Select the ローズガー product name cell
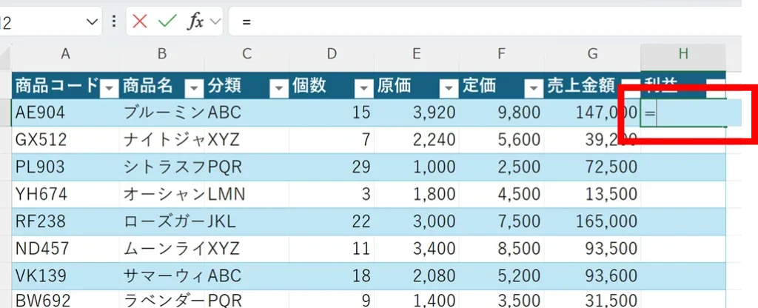Image resolution: width=758 pixels, height=308 pixels. (162, 221)
